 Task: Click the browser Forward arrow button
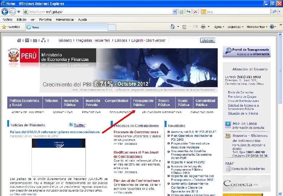(x=12, y=12)
